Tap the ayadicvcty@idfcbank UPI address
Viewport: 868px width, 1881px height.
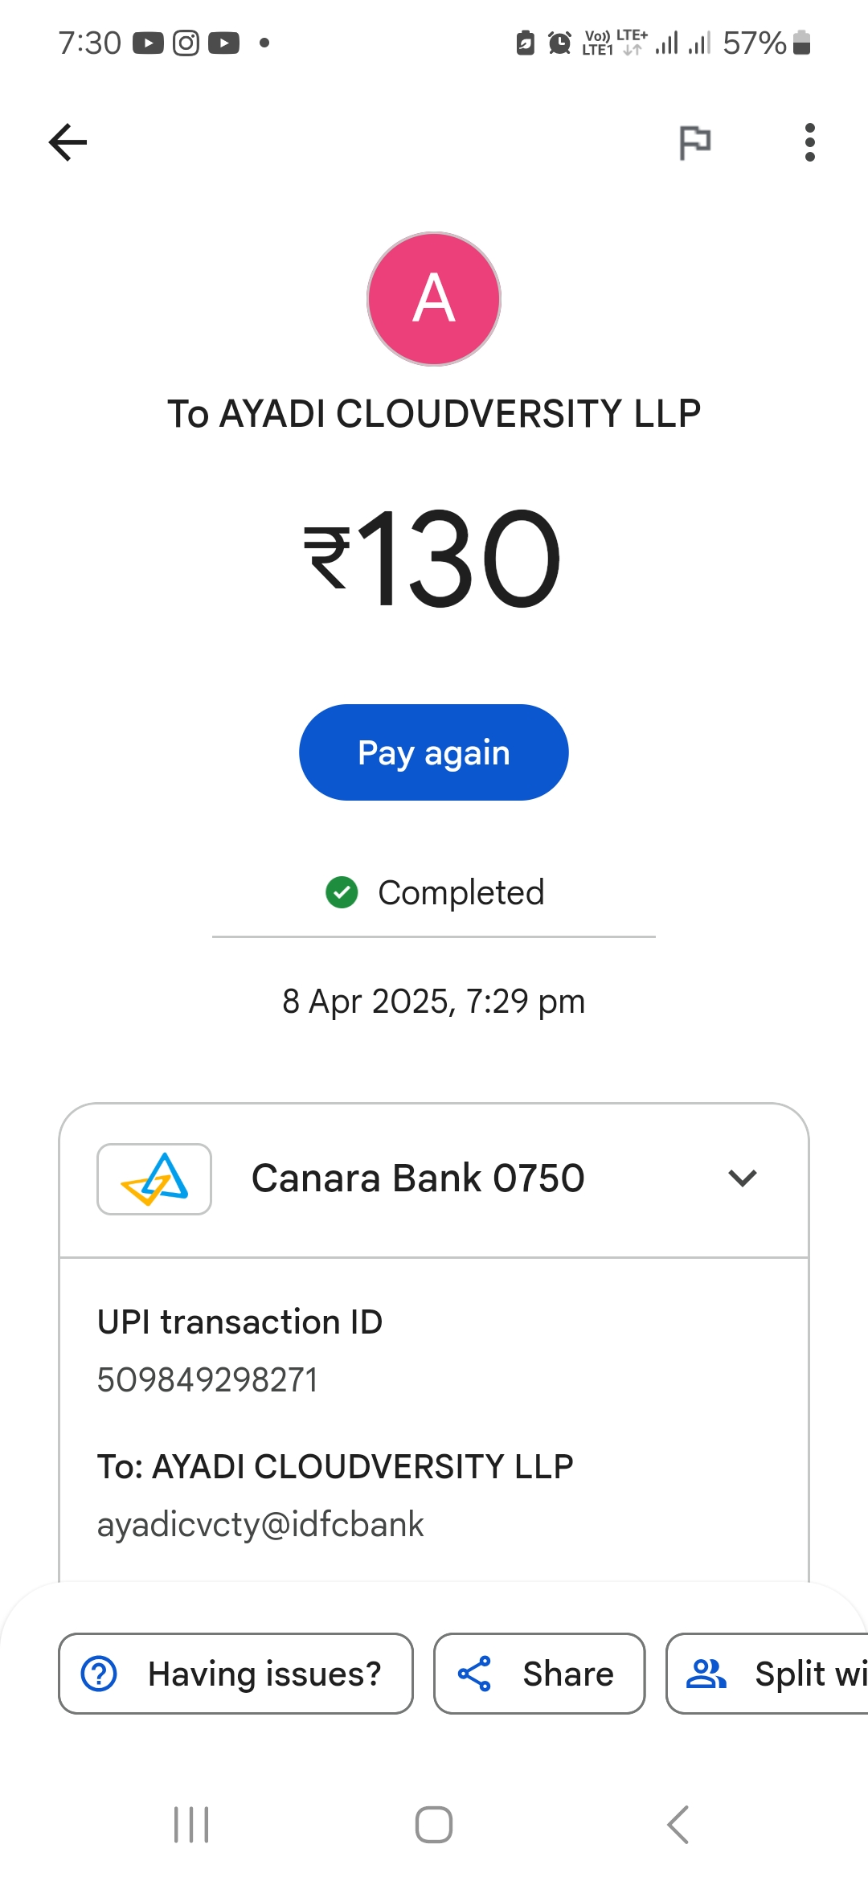(260, 1525)
